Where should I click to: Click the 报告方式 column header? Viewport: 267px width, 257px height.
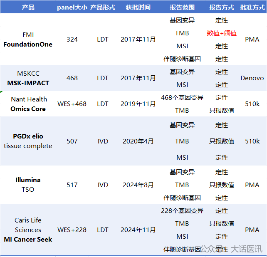pos(222,7)
